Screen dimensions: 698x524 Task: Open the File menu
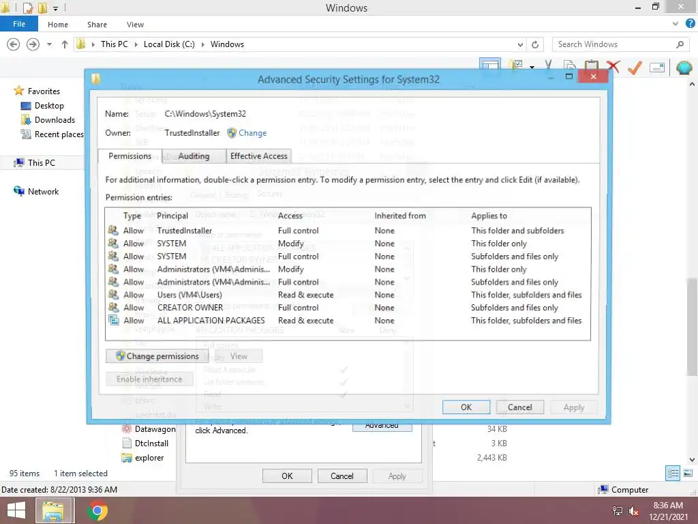tap(19, 24)
